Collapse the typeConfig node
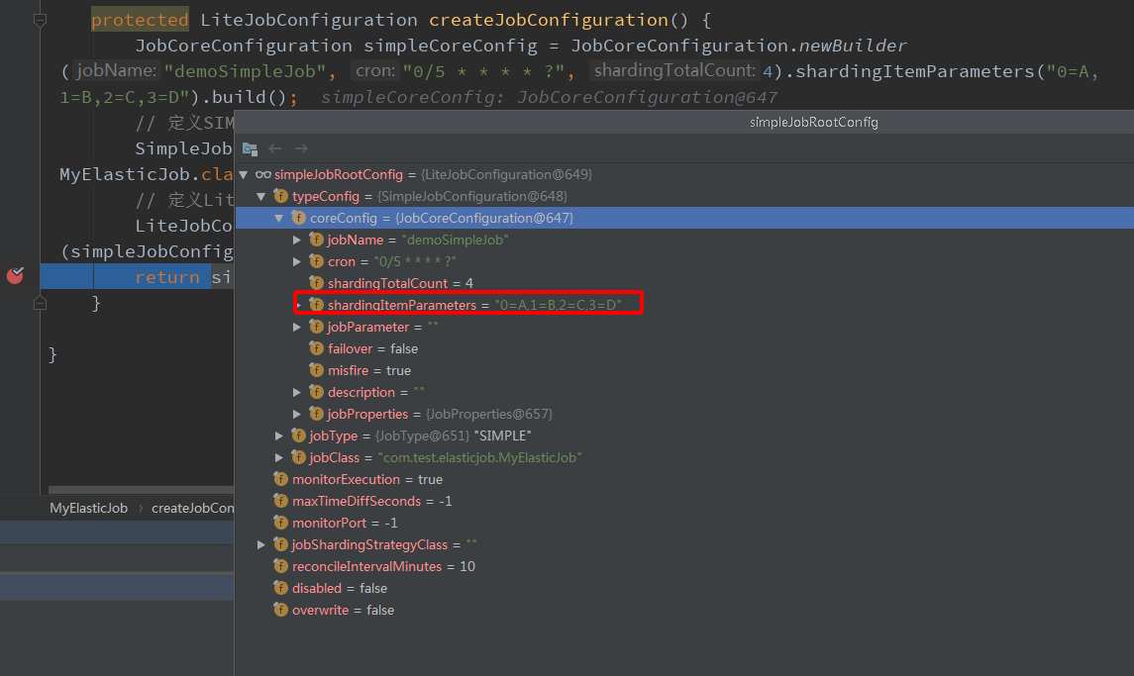The height and width of the screenshot is (676, 1134). [261, 196]
